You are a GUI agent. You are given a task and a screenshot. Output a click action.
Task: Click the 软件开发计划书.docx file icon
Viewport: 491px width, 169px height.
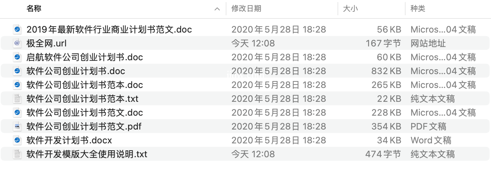[x=17, y=140]
